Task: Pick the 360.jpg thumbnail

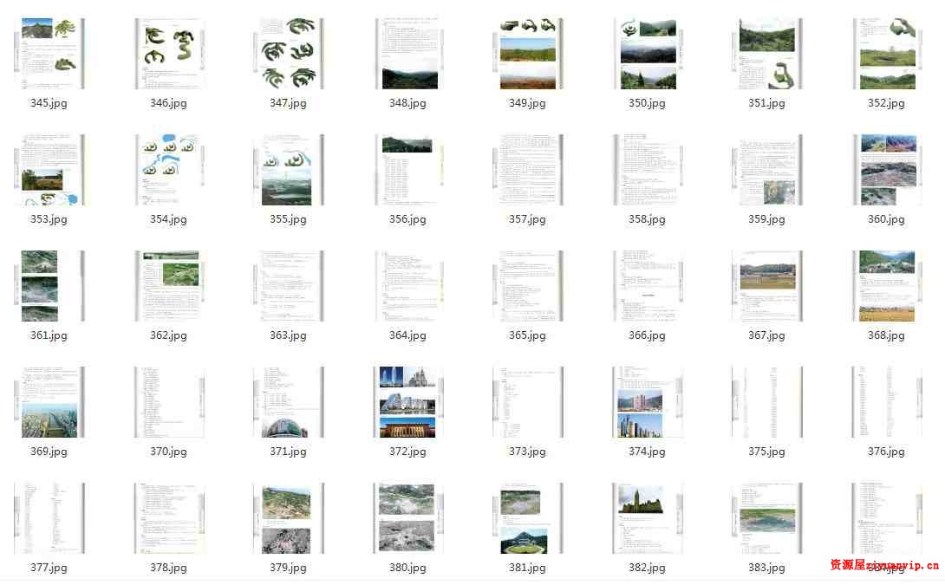Action: (x=886, y=170)
